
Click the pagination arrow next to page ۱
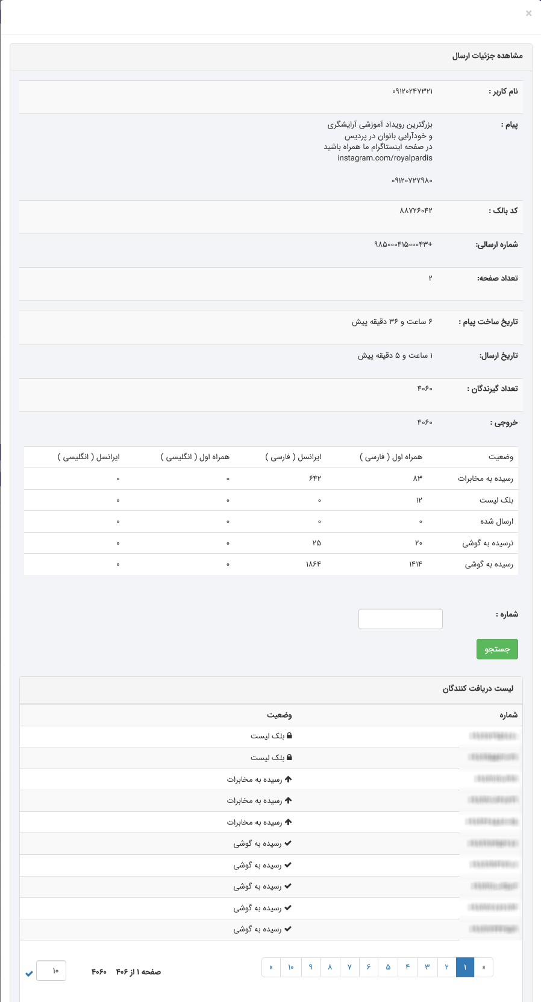(484, 967)
